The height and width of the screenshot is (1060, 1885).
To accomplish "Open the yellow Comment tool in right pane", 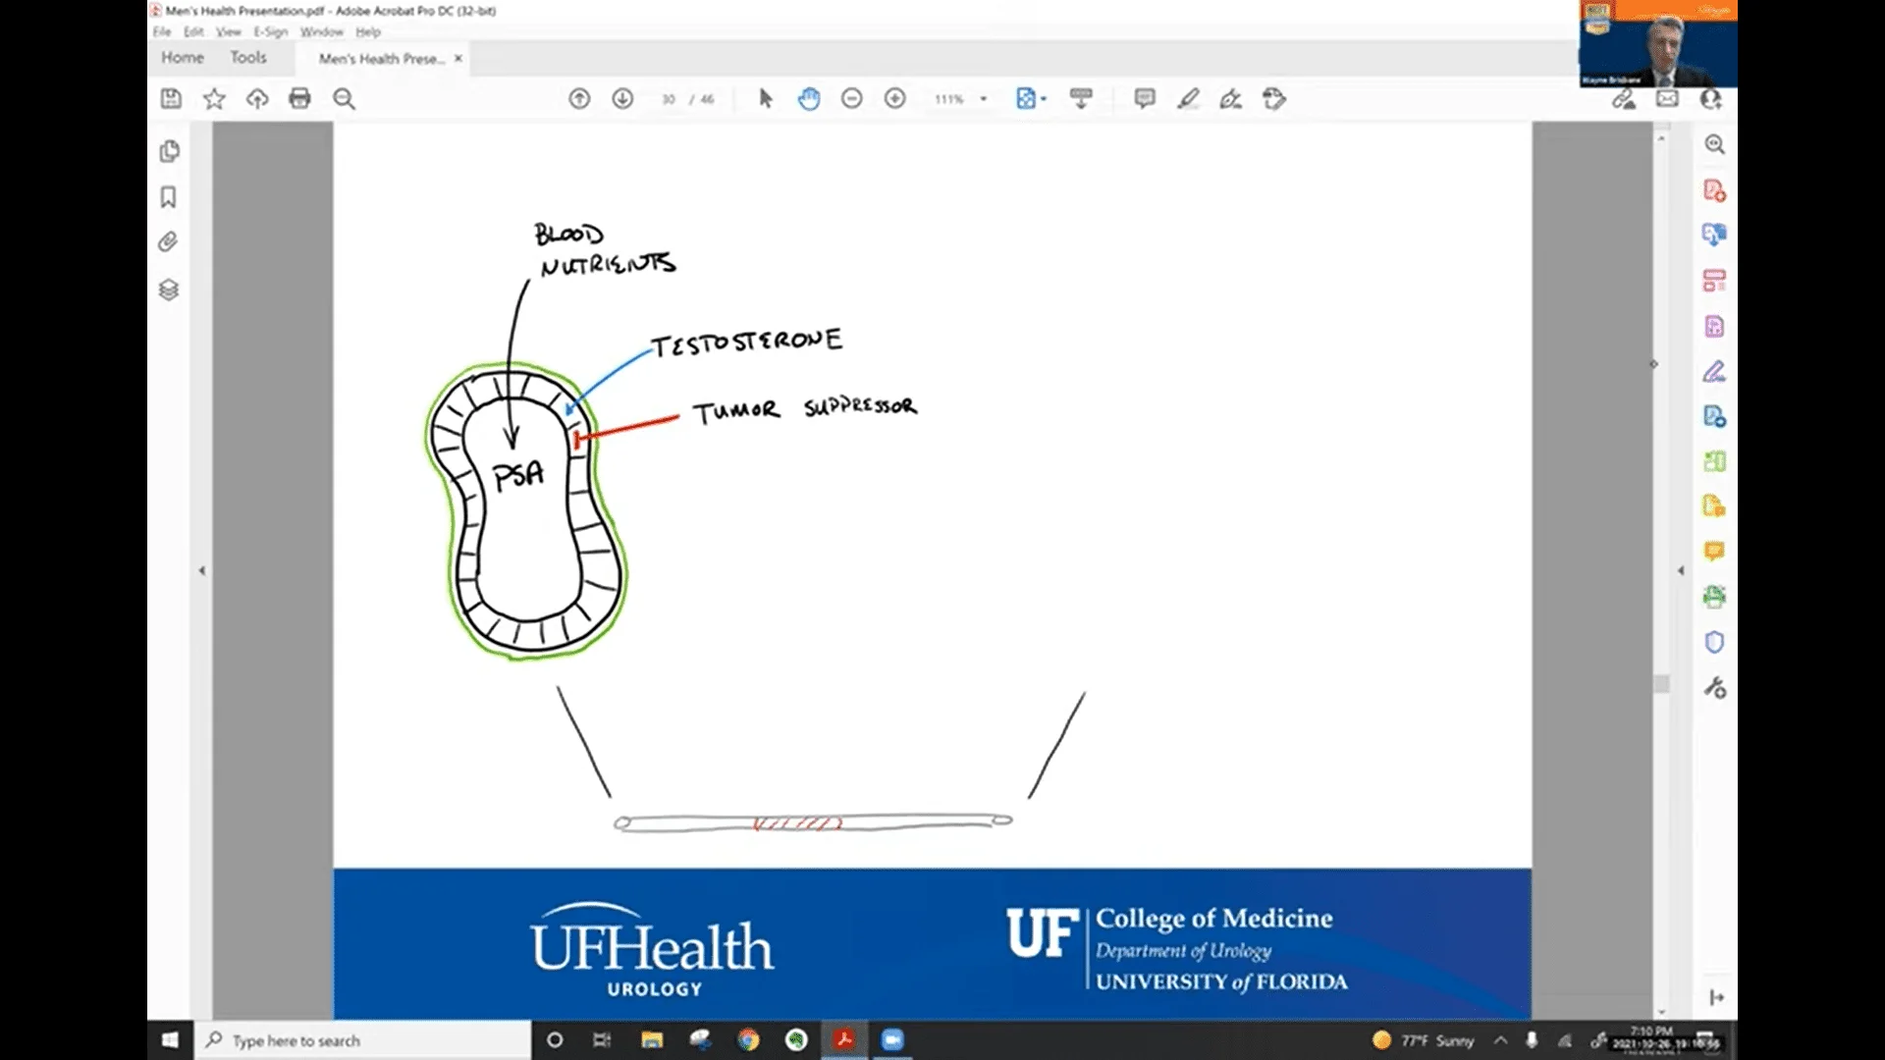I will click(x=1714, y=551).
